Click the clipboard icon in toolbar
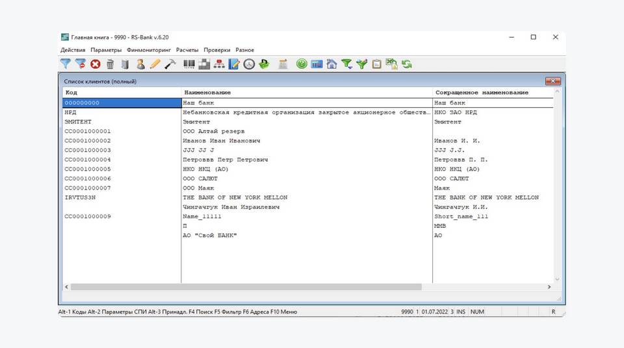 (376, 64)
